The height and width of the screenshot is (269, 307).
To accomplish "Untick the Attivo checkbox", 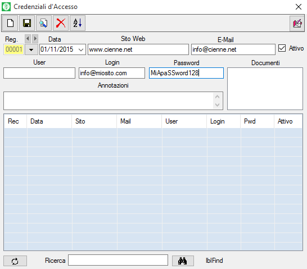I will [x=282, y=48].
